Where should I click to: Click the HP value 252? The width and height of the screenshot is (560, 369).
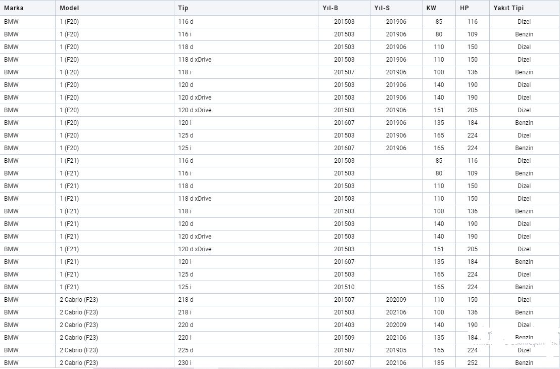coord(473,363)
